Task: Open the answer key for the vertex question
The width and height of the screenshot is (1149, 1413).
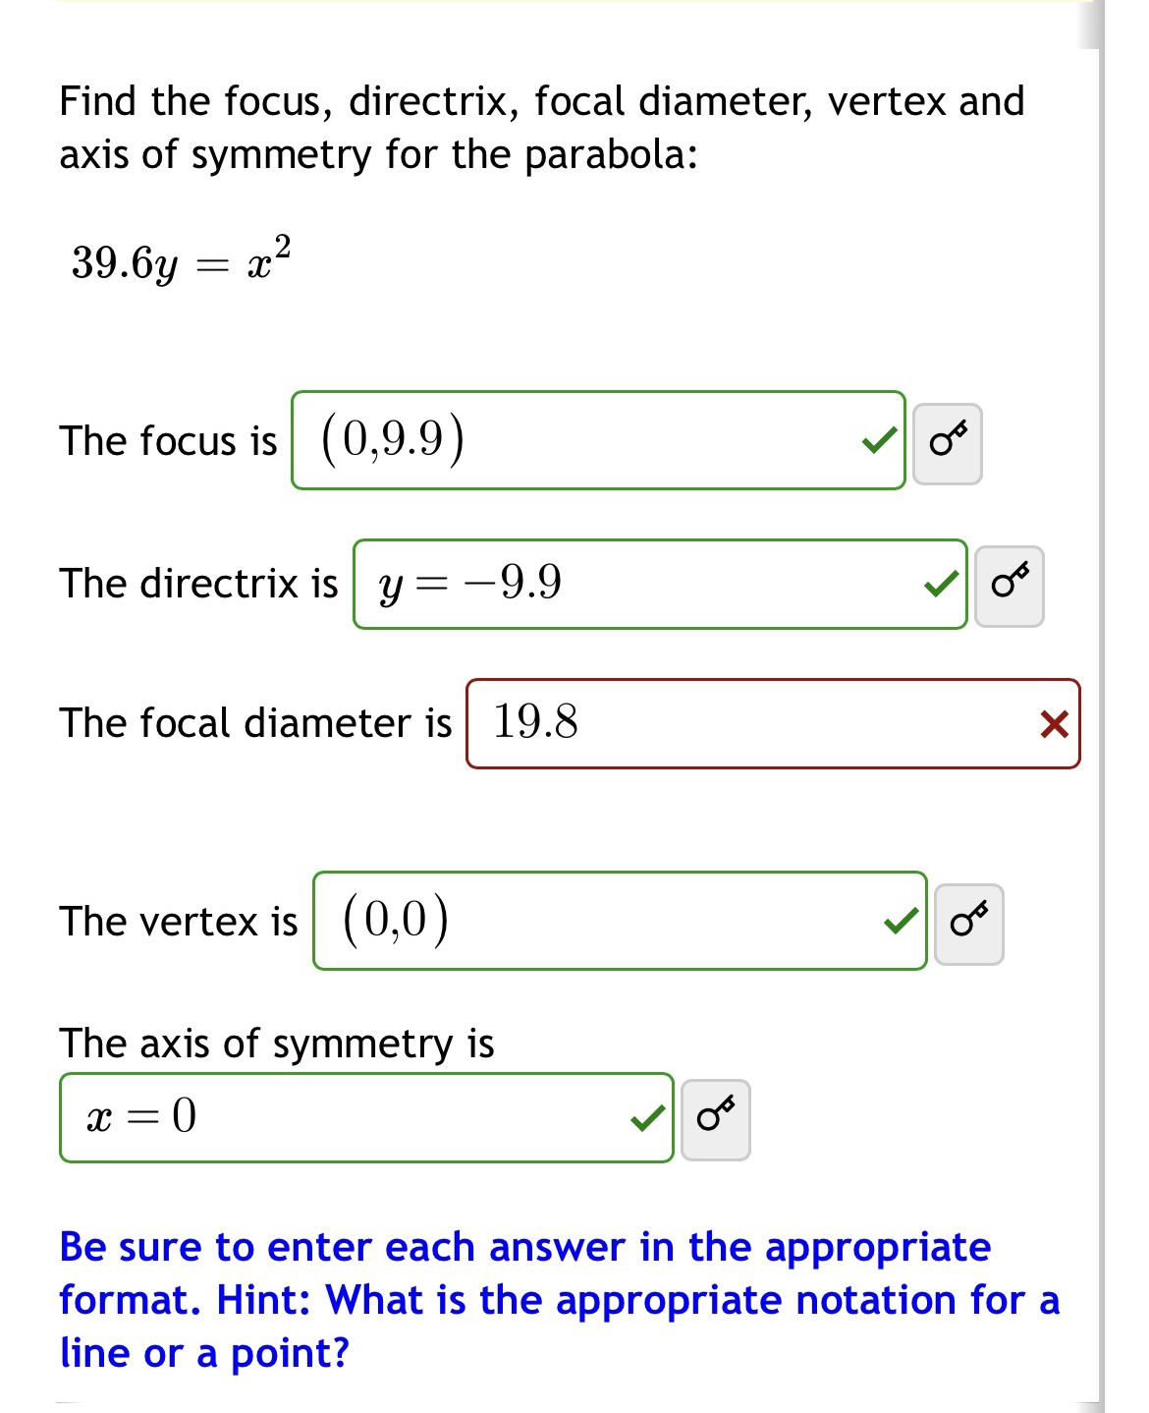Action: (970, 922)
